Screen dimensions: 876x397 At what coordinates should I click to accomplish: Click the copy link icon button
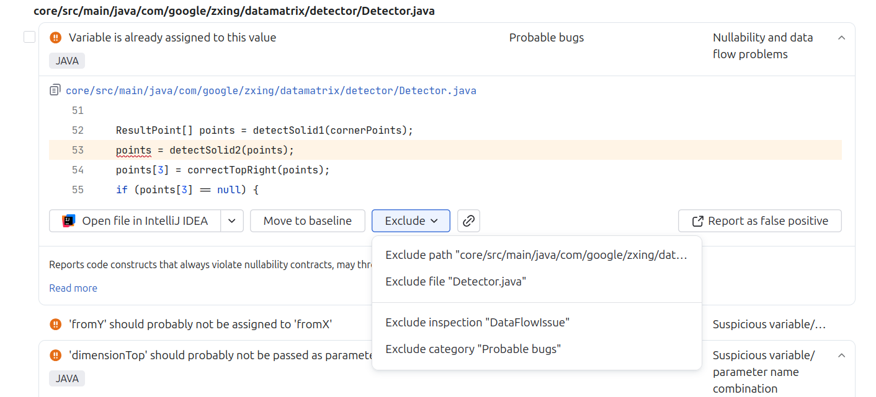[468, 220]
